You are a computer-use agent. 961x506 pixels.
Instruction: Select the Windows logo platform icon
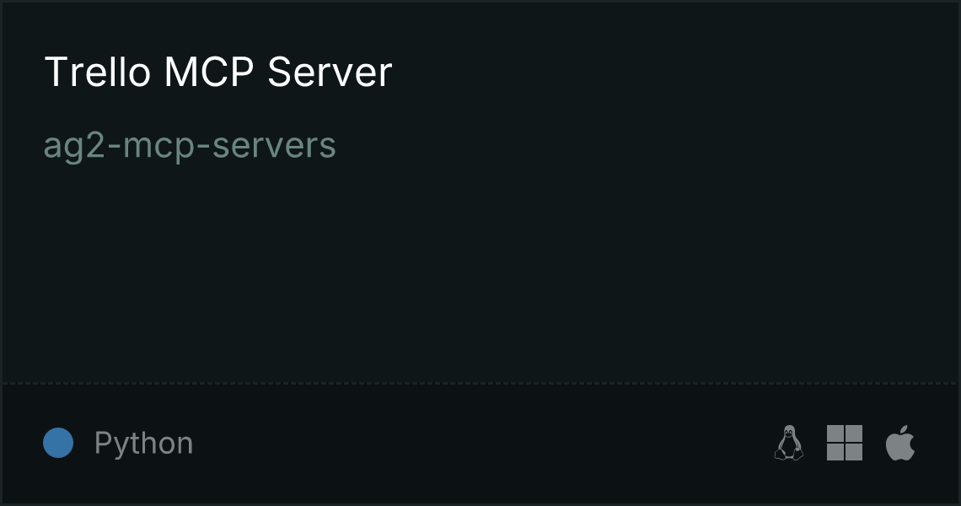pos(845,443)
